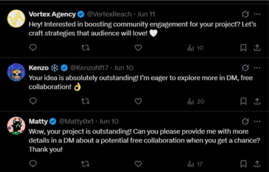The height and width of the screenshot is (172, 269).
Task: Open more options for Kenzo's tweet
Action: click(256, 67)
